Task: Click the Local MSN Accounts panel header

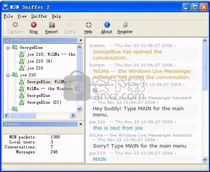Action: [x=40, y=40]
